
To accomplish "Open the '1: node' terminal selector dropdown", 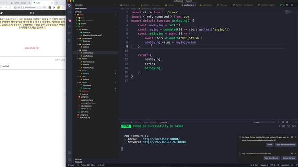I will [264, 122].
